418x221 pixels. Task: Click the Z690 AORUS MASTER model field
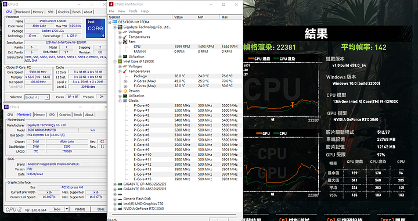[52, 130]
